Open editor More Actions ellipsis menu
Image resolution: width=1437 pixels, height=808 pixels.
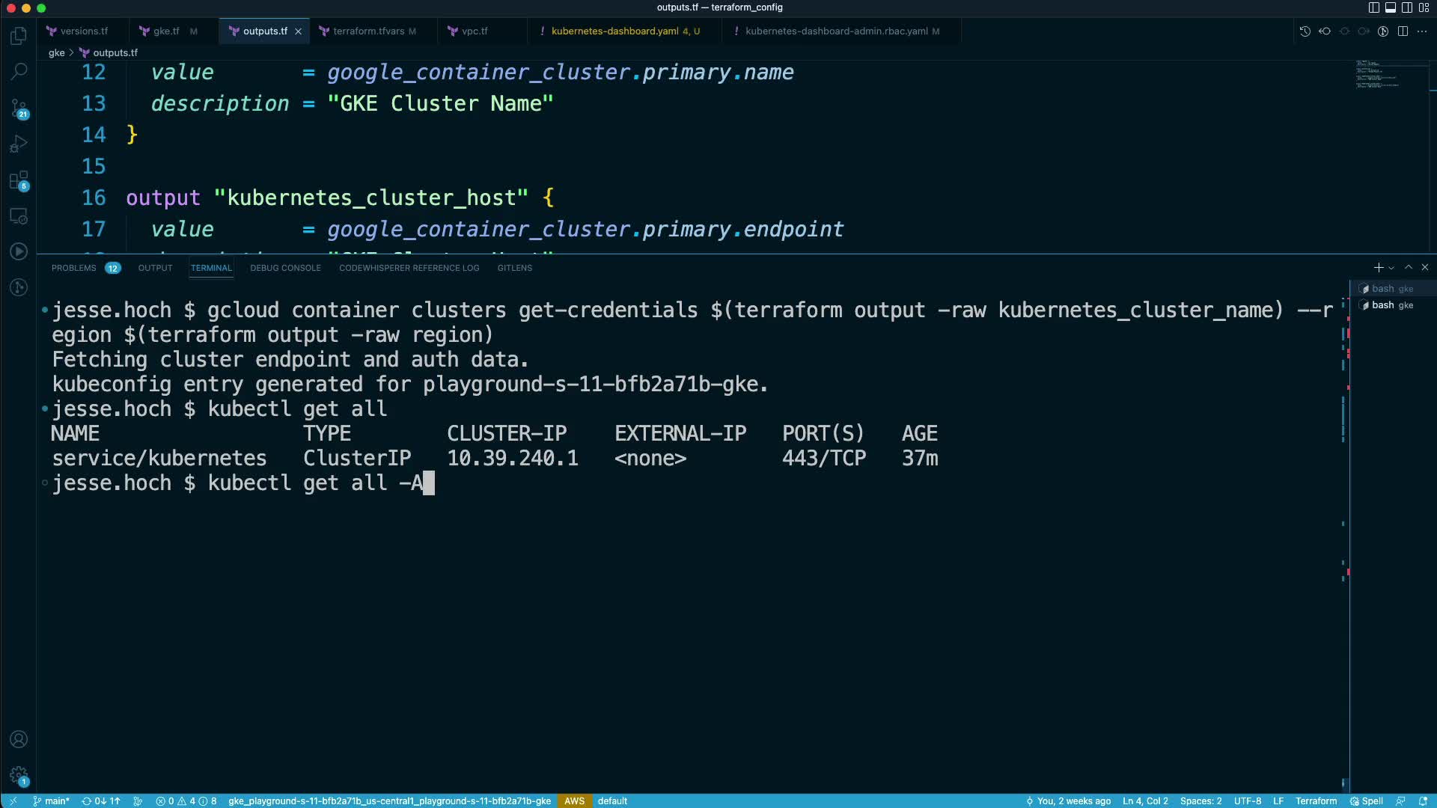pyautogui.click(x=1422, y=31)
